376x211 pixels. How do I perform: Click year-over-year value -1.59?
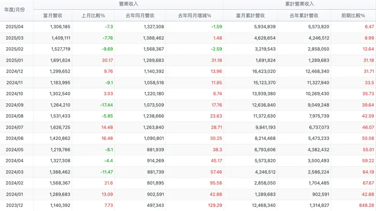(x=217, y=26)
